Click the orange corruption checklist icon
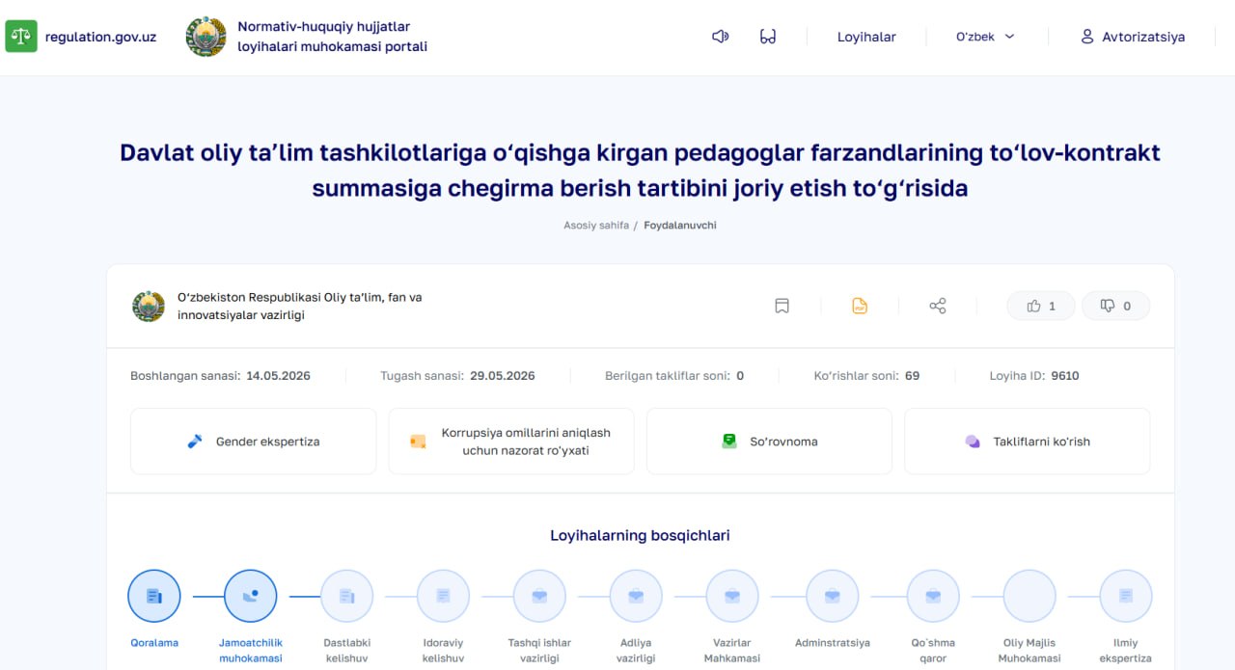 pos(418,442)
